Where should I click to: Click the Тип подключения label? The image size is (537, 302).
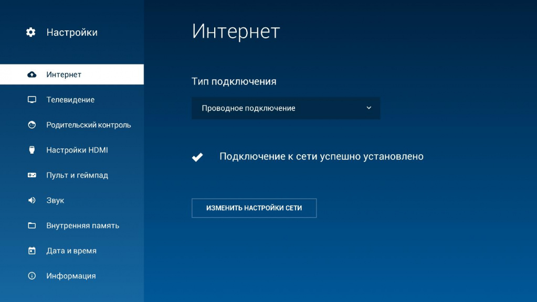[234, 81]
